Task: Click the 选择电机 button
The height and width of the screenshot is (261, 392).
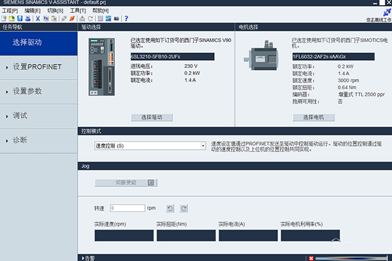Action: [314, 117]
